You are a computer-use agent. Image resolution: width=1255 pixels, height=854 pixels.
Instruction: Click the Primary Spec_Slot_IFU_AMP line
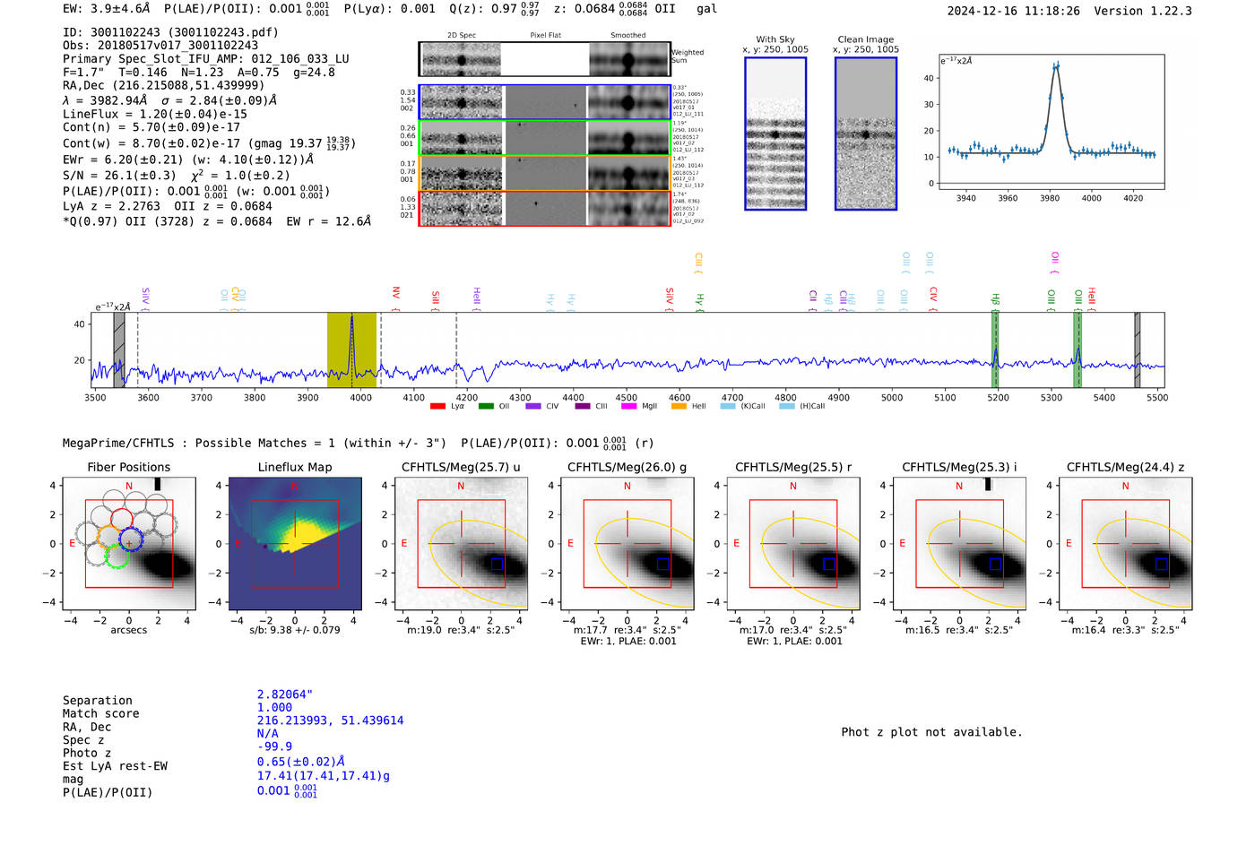pyautogui.click(x=206, y=59)
